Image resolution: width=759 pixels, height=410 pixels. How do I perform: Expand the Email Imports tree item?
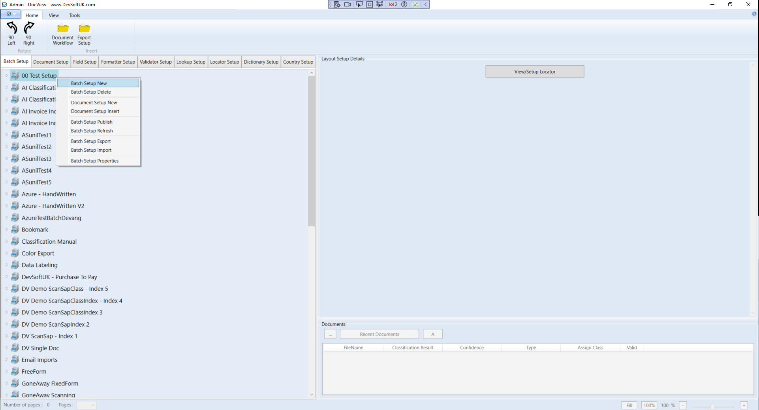(6, 359)
